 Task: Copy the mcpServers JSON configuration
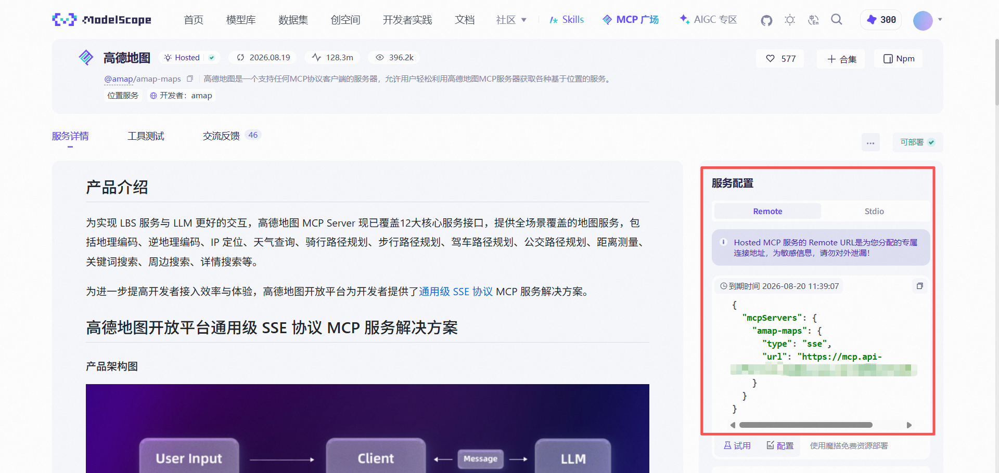coord(920,286)
